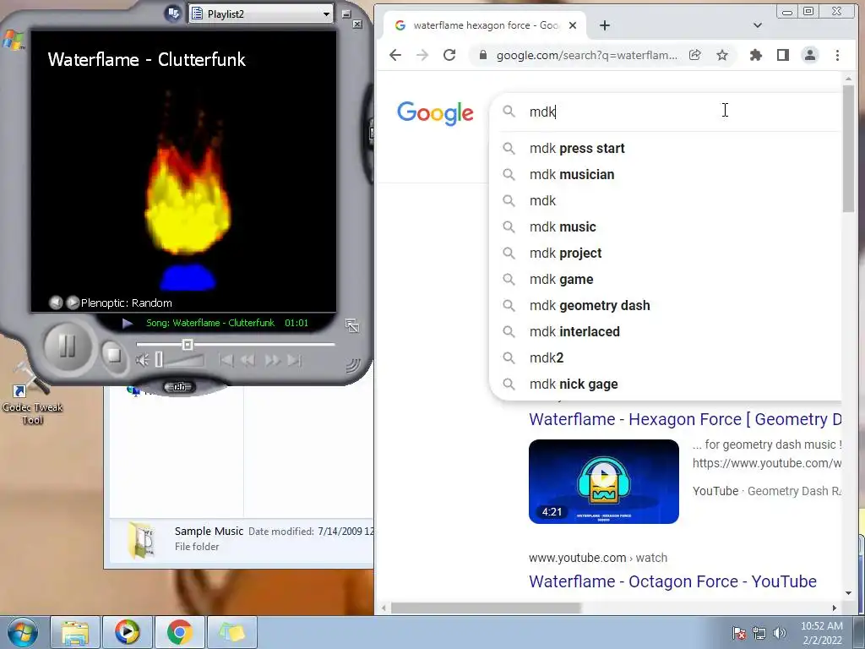Choose suggestion mdk game
The width and height of the screenshot is (865, 649).
[x=666, y=279]
